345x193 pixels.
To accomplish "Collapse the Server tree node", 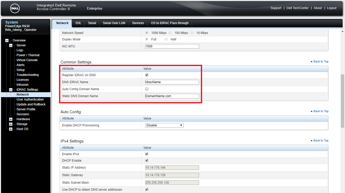I will [x=11, y=45].
